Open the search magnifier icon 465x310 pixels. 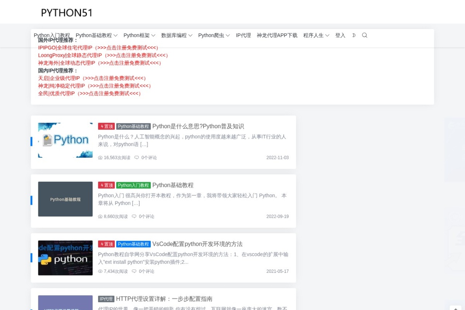[365, 35]
